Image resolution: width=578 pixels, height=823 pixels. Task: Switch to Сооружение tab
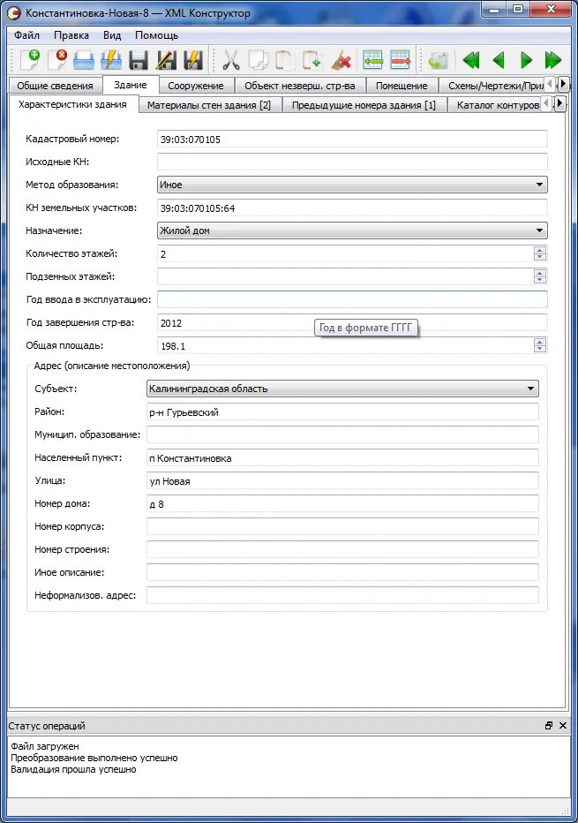tap(196, 86)
